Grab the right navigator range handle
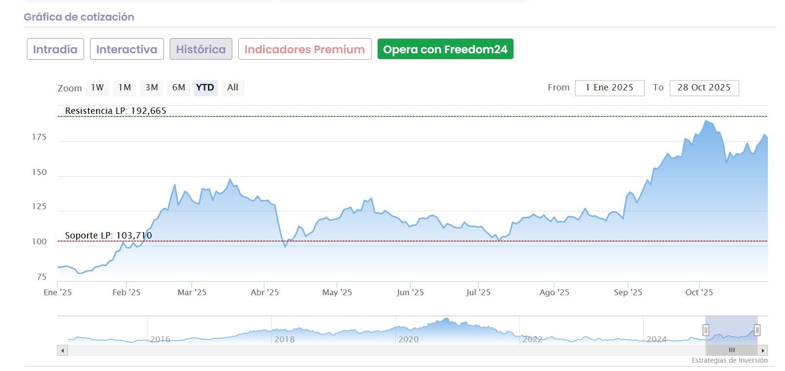Screen dimensions: 785x371 pyautogui.click(x=757, y=330)
